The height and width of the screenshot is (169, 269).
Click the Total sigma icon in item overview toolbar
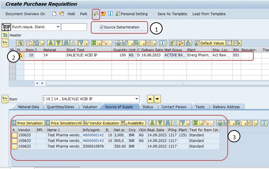pos(94,43)
